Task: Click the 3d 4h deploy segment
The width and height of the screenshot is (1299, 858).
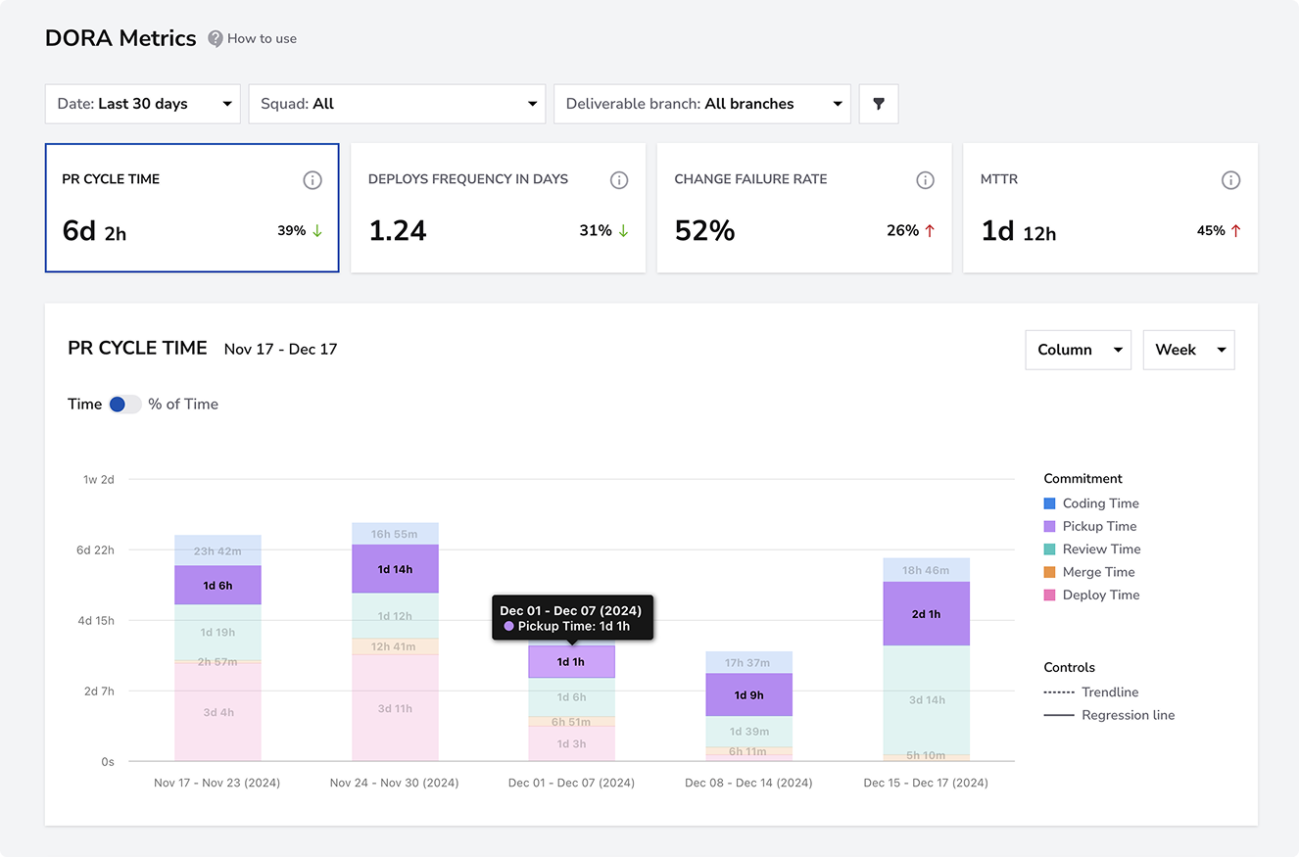Action: [x=217, y=712]
